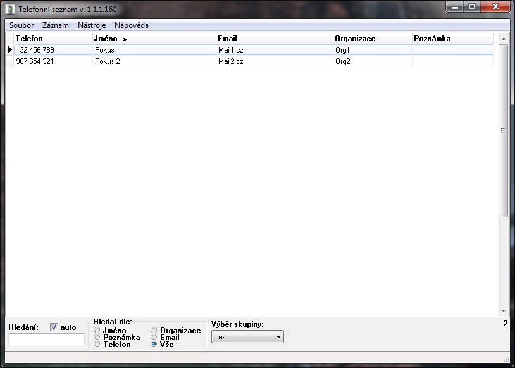This screenshot has height=368, width=515.
Task: Select the Poznámka search radio button
Action: tap(97, 337)
